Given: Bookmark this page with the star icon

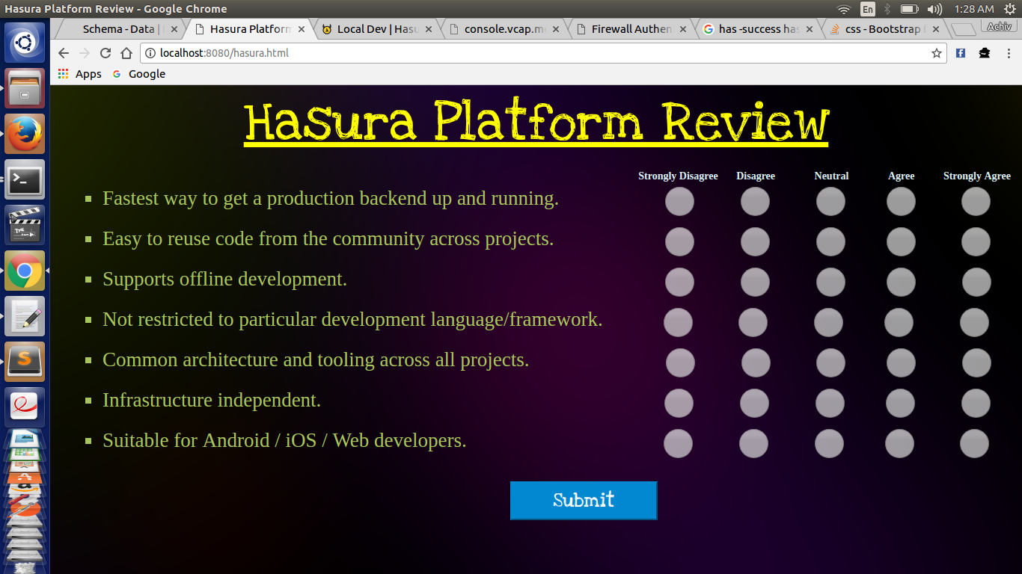Looking at the screenshot, I should point(936,53).
